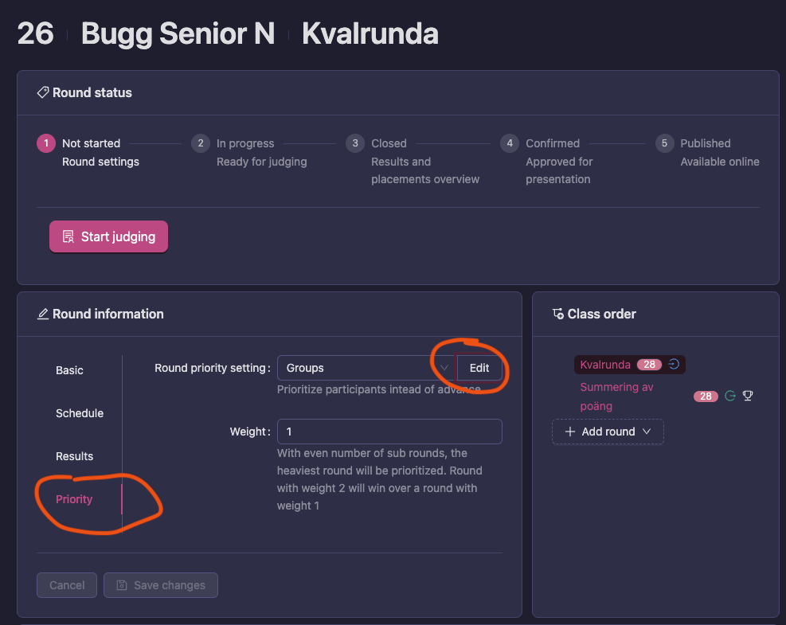The image size is (786, 625).
Task: Click the trophy icon in Class order
Action: click(x=748, y=396)
